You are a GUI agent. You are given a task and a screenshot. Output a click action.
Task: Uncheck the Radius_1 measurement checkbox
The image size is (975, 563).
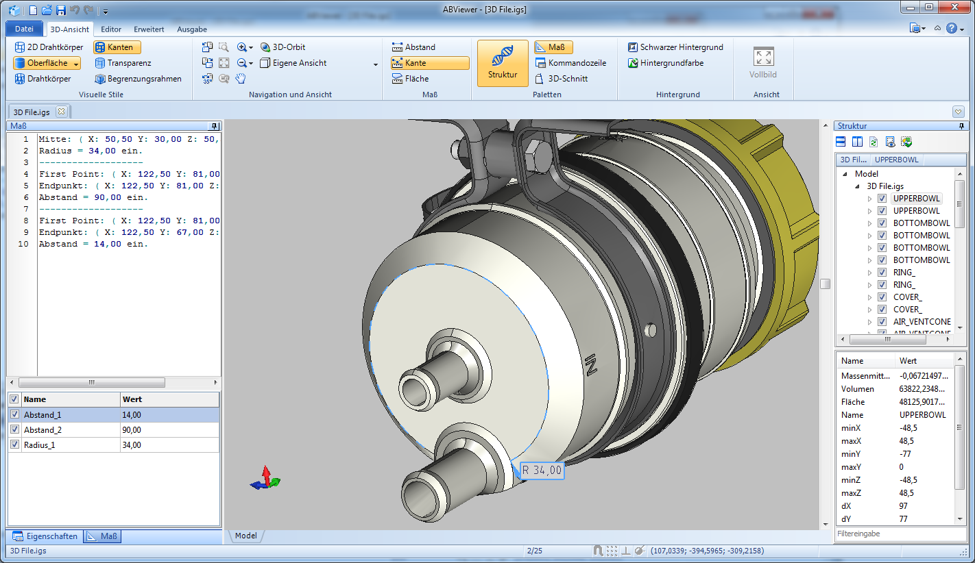click(x=14, y=445)
